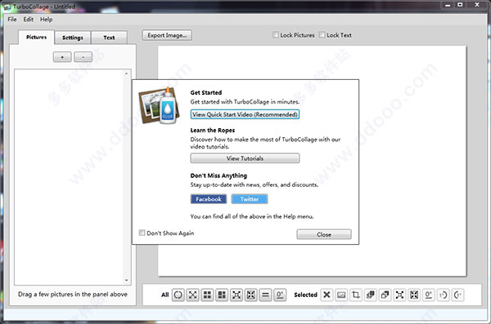This screenshot has width=491, height=324.
Task: Click the bring-to-front icon in the Selected group
Action: coord(371,295)
